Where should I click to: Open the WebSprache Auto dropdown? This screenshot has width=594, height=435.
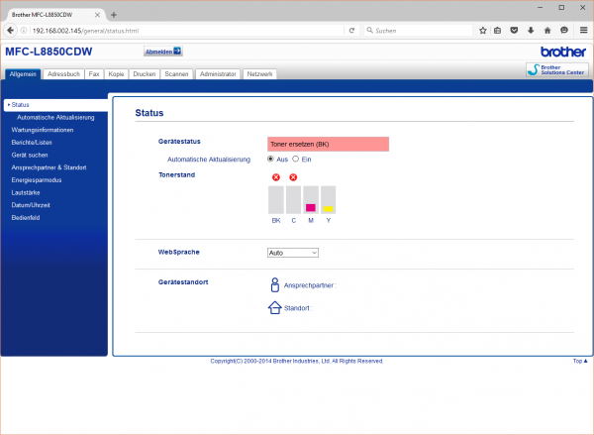(x=292, y=253)
